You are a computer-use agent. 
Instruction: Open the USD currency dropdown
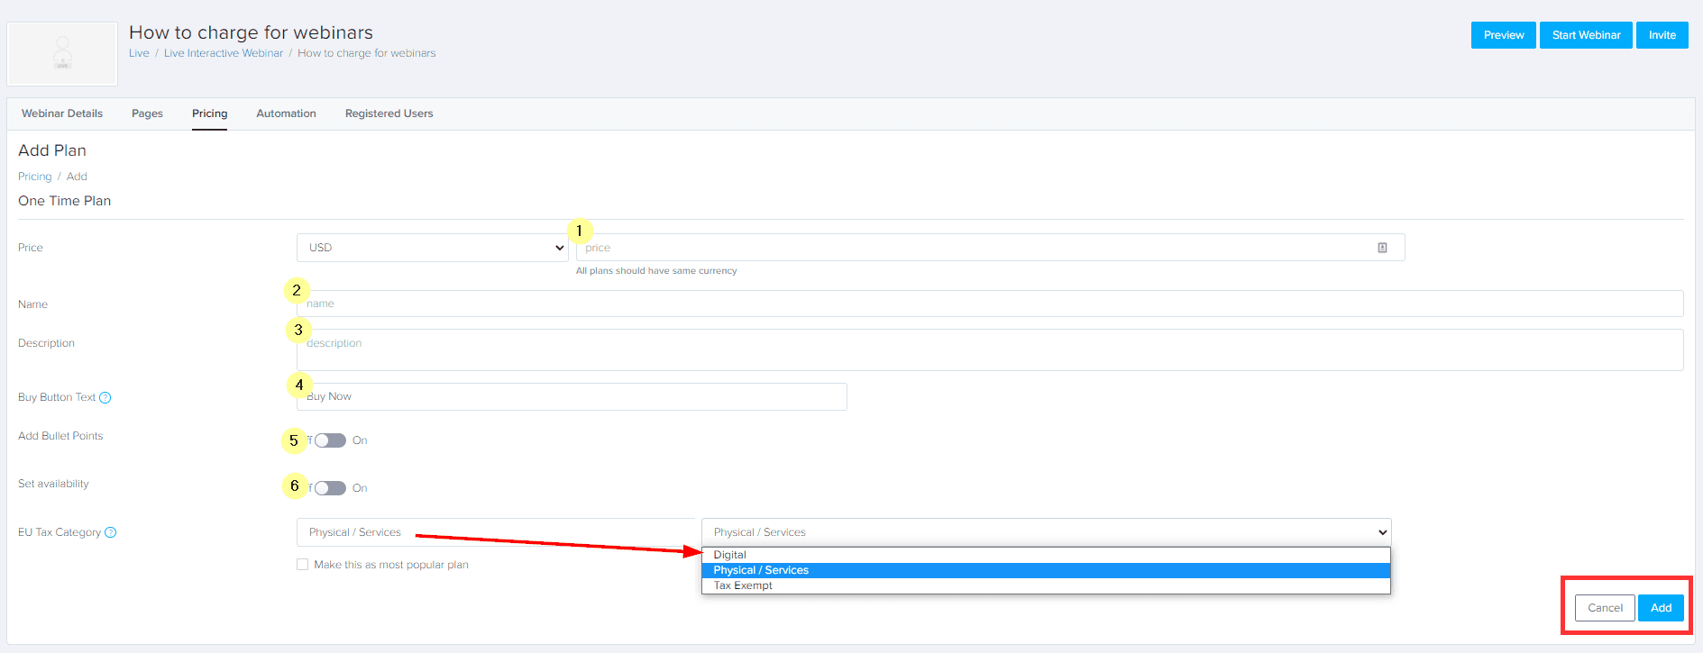(433, 248)
